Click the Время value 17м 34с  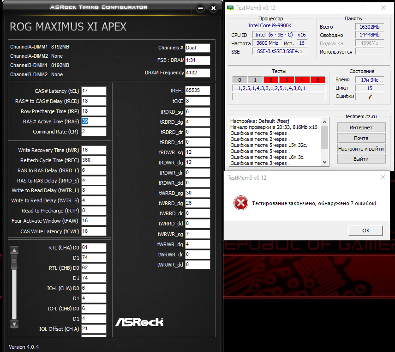pyautogui.click(x=370, y=80)
